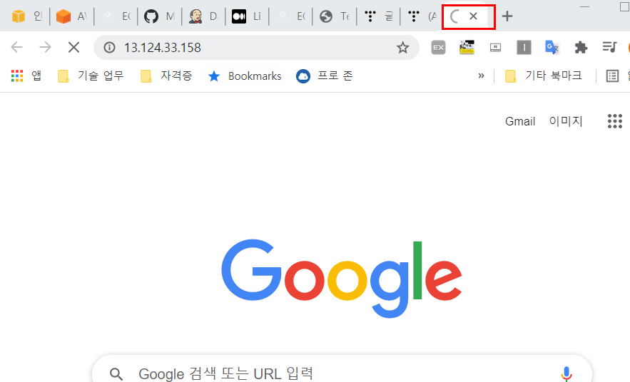Switch to the first dotted-logo tab
630x382 pixels.
pos(378,16)
